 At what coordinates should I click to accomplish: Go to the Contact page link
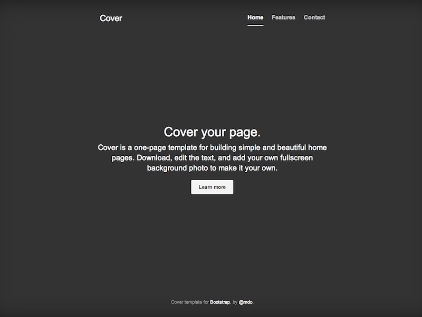point(314,17)
